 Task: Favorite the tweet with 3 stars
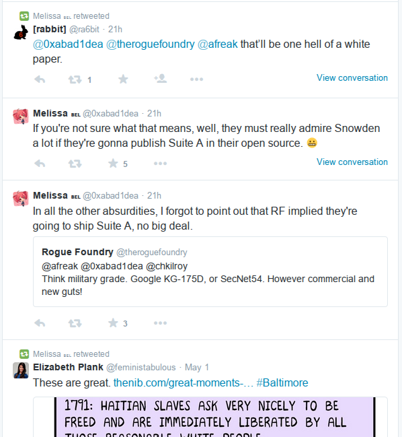click(x=113, y=323)
